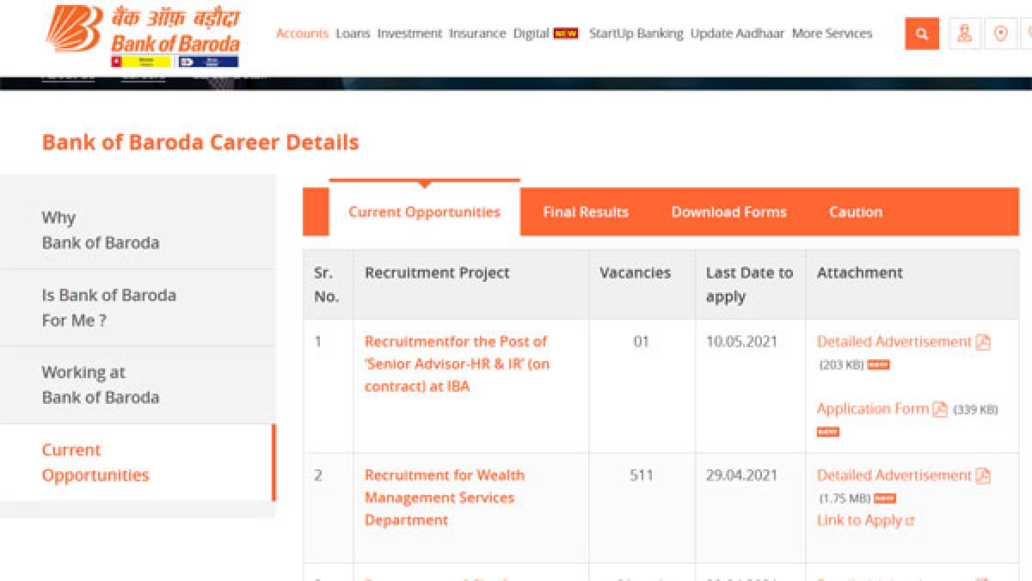Click PDF icon beside Wealth Management Detailed Advertisement
This screenshot has width=1032, height=581.
click(983, 475)
